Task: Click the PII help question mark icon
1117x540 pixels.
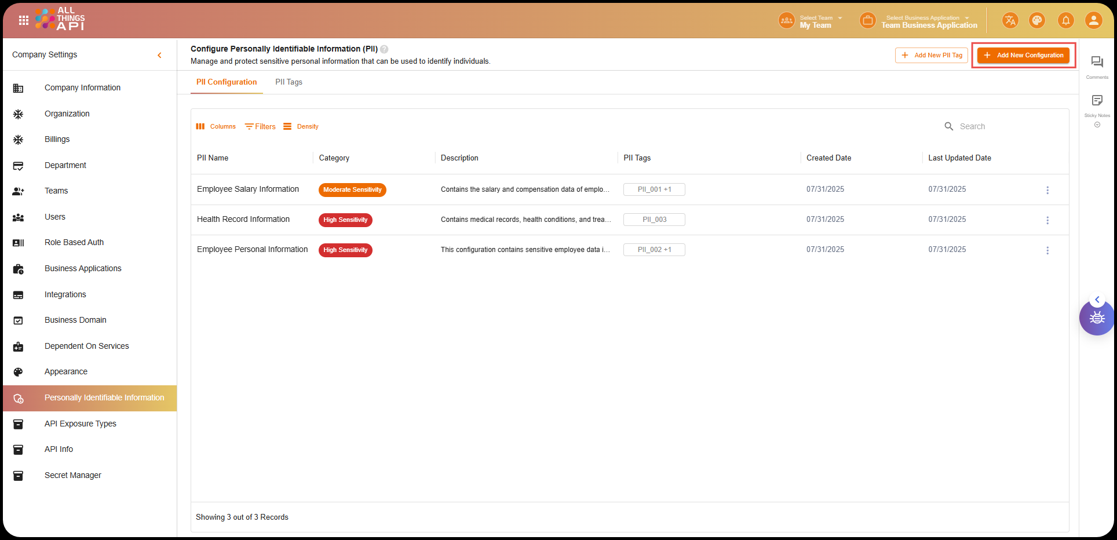Action: click(384, 49)
